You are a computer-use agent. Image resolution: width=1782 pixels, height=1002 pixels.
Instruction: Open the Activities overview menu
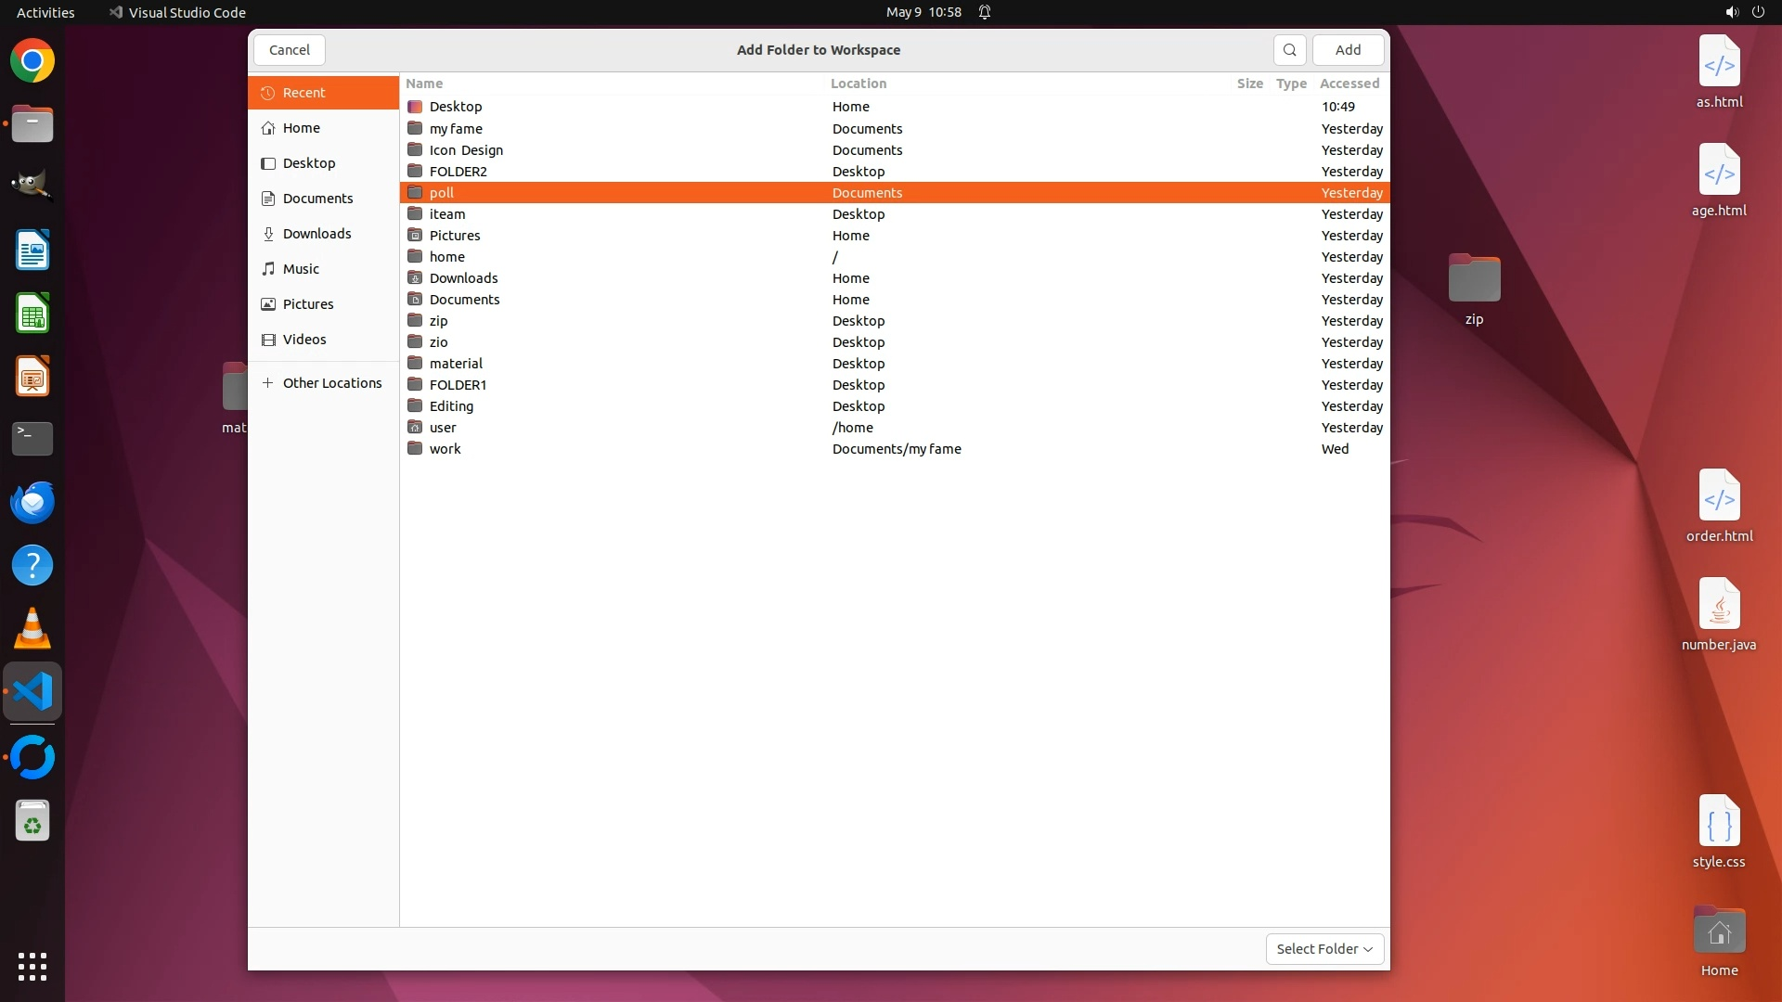[x=45, y=12]
